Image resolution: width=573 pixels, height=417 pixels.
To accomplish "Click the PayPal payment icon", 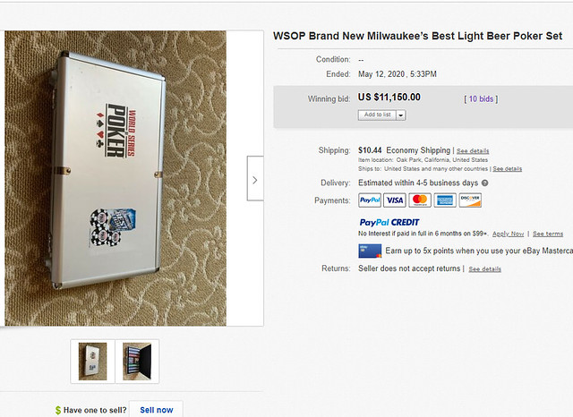I will pos(370,200).
